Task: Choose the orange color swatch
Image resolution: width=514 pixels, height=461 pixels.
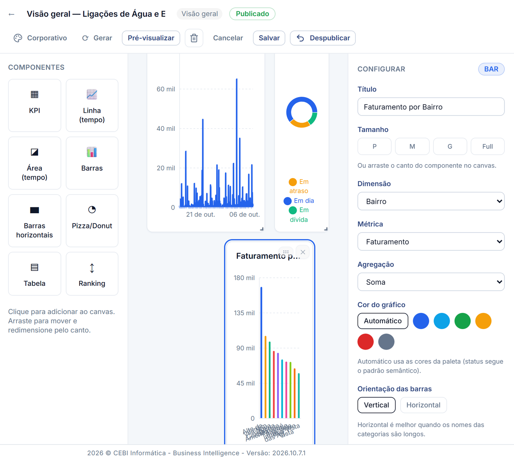Action: click(x=483, y=321)
